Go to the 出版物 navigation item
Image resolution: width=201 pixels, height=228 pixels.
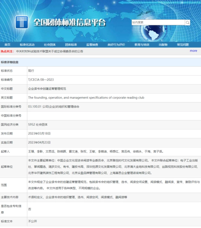tap(163, 45)
